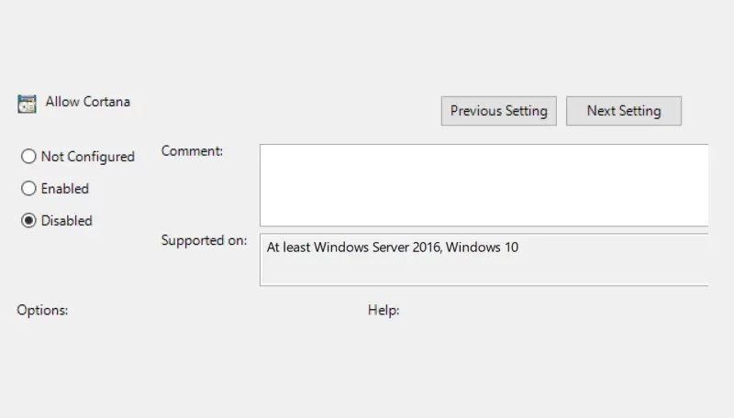
Task: Click the Enabled option label text
Action: 64,189
